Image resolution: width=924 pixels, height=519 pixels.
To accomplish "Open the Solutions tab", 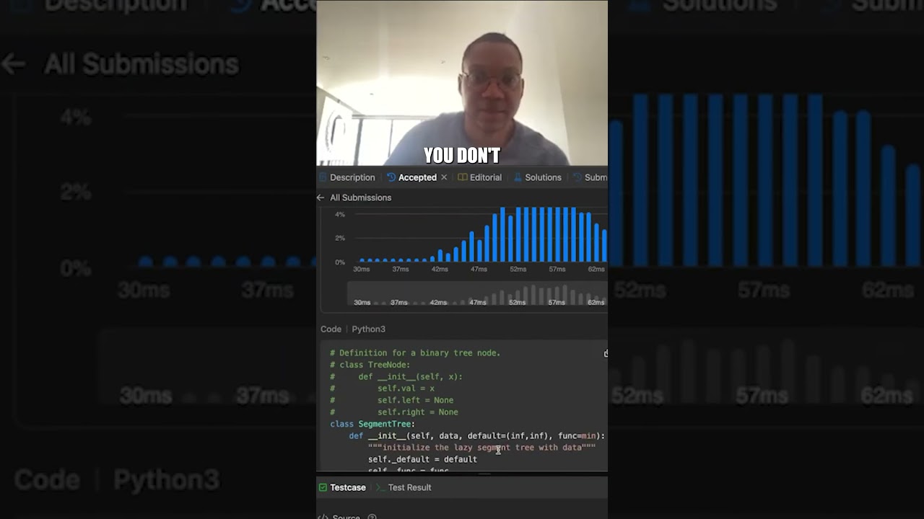I will 537,177.
